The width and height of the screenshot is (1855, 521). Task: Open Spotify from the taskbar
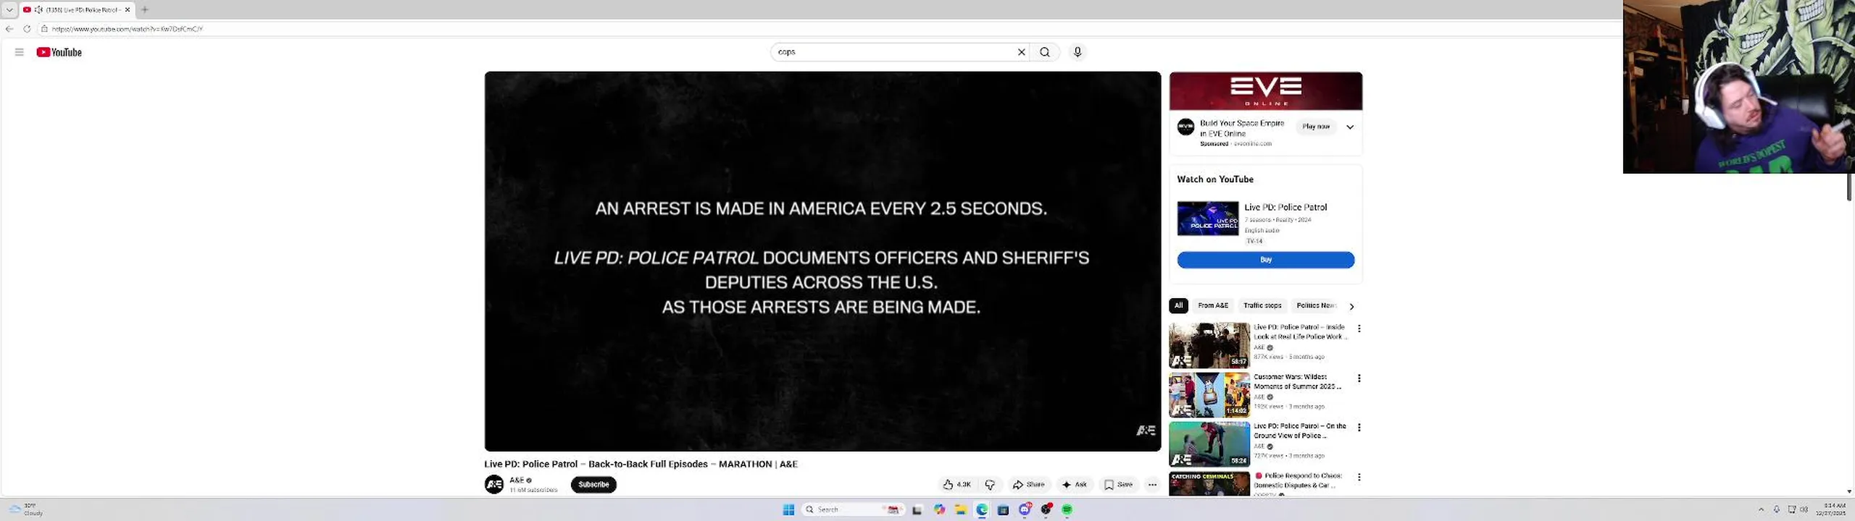click(x=1067, y=509)
